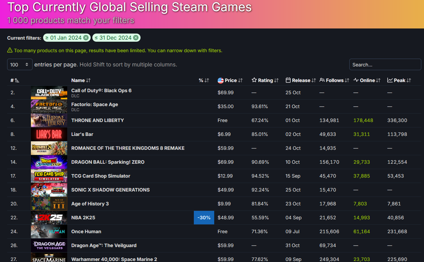Sort by the Rating column

click(265, 80)
